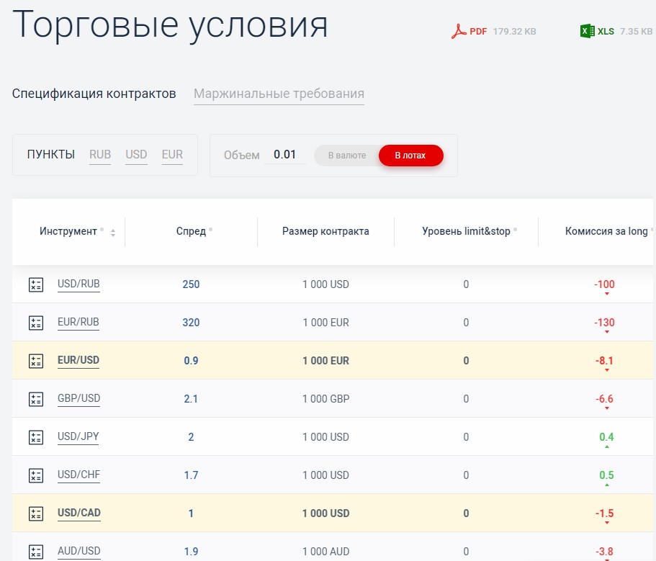The width and height of the screenshot is (656, 561).
Task: Switch volume mode to "В валюте"
Action: [x=347, y=156]
